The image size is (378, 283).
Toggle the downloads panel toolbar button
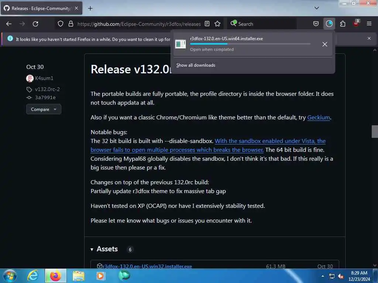(329, 24)
